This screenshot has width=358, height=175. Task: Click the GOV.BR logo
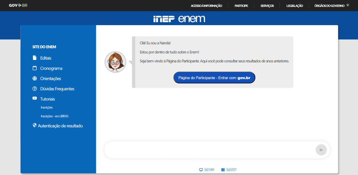(x=18, y=6)
